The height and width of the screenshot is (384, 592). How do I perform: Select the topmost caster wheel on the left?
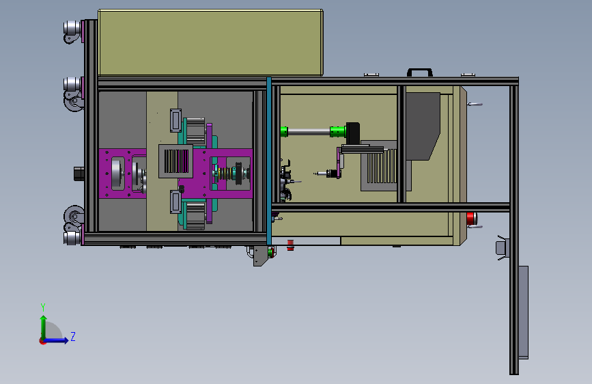(x=72, y=31)
